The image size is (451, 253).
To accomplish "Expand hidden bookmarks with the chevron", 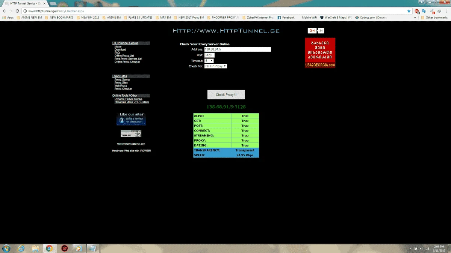I will 415,18.
